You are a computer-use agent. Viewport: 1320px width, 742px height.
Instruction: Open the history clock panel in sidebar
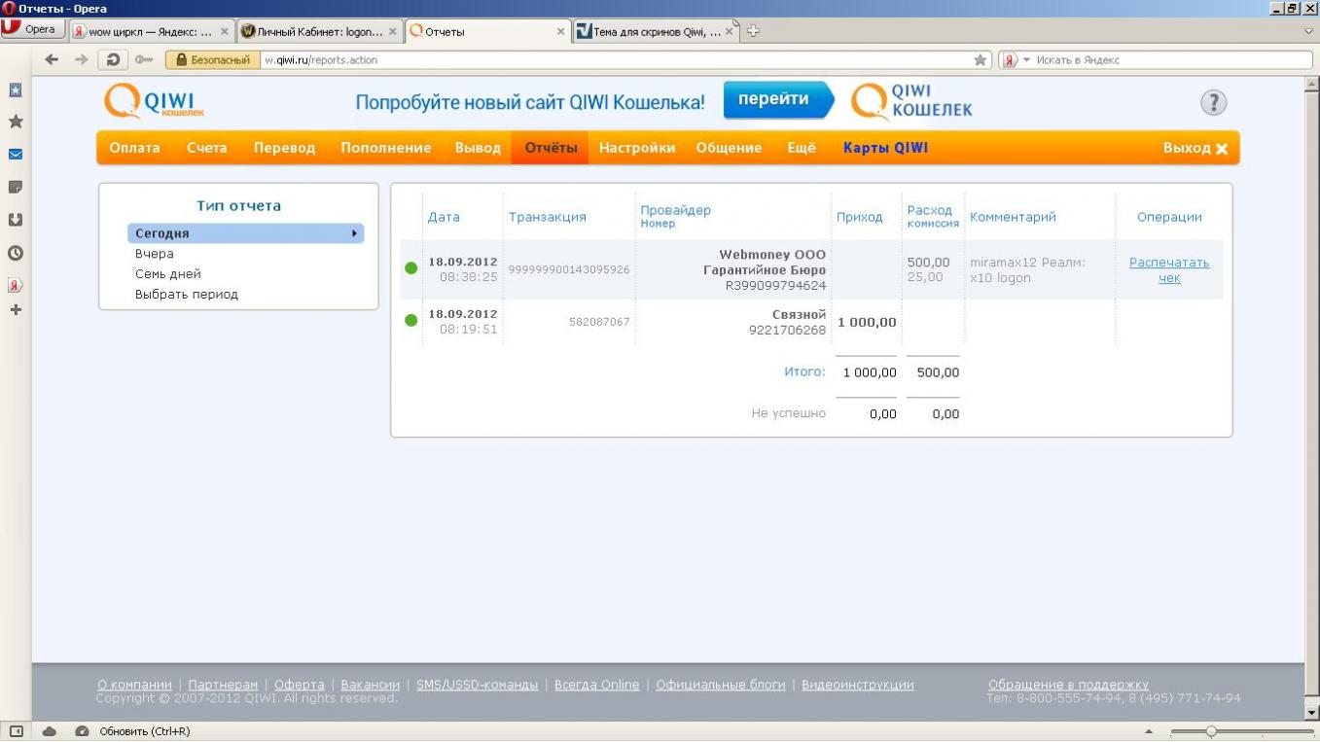[x=16, y=253]
